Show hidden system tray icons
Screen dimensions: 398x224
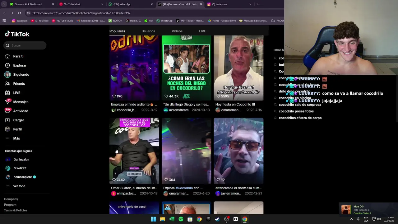[351, 219]
